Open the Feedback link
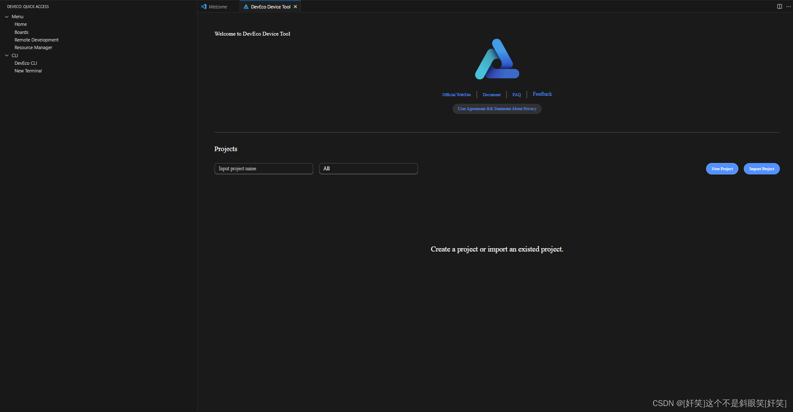 click(x=543, y=94)
